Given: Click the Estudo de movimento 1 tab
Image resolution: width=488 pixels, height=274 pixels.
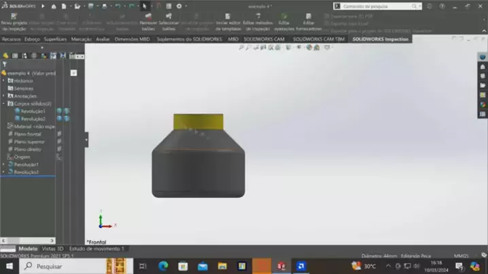Looking at the screenshot, I should tap(97, 249).
